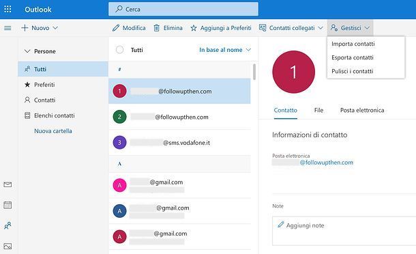Click the Elimina trash icon
Screen dimensions: 416x254
point(157,28)
